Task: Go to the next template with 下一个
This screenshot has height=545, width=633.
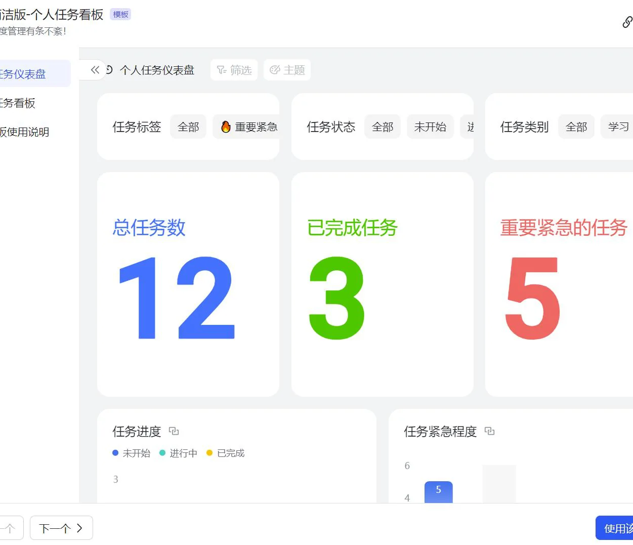Action: point(61,528)
